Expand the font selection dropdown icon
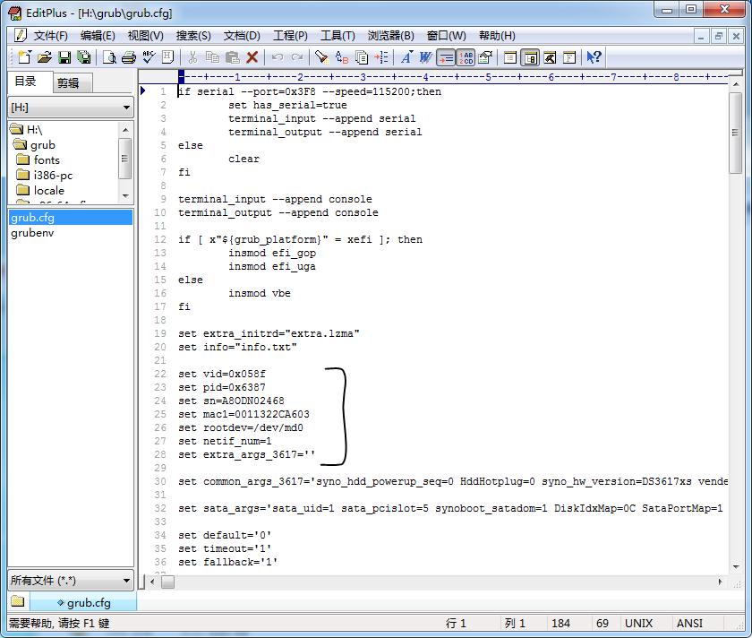This screenshot has width=752, height=638. pos(406,57)
